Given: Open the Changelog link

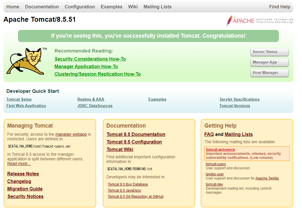Looking at the screenshot, I should [19, 181].
